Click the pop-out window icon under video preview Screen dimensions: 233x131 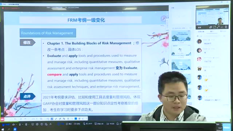pyautogui.click(x=214, y=27)
